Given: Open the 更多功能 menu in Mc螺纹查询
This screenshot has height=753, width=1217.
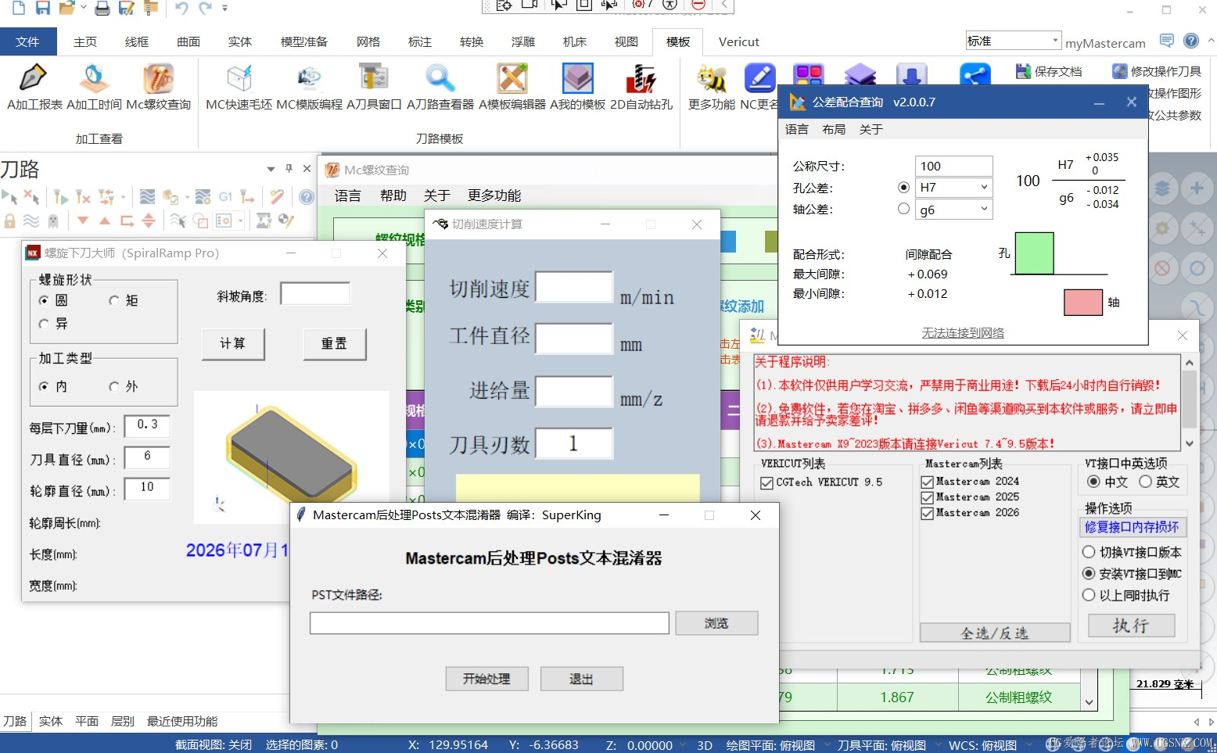Looking at the screenshot, I should point(494,195).
